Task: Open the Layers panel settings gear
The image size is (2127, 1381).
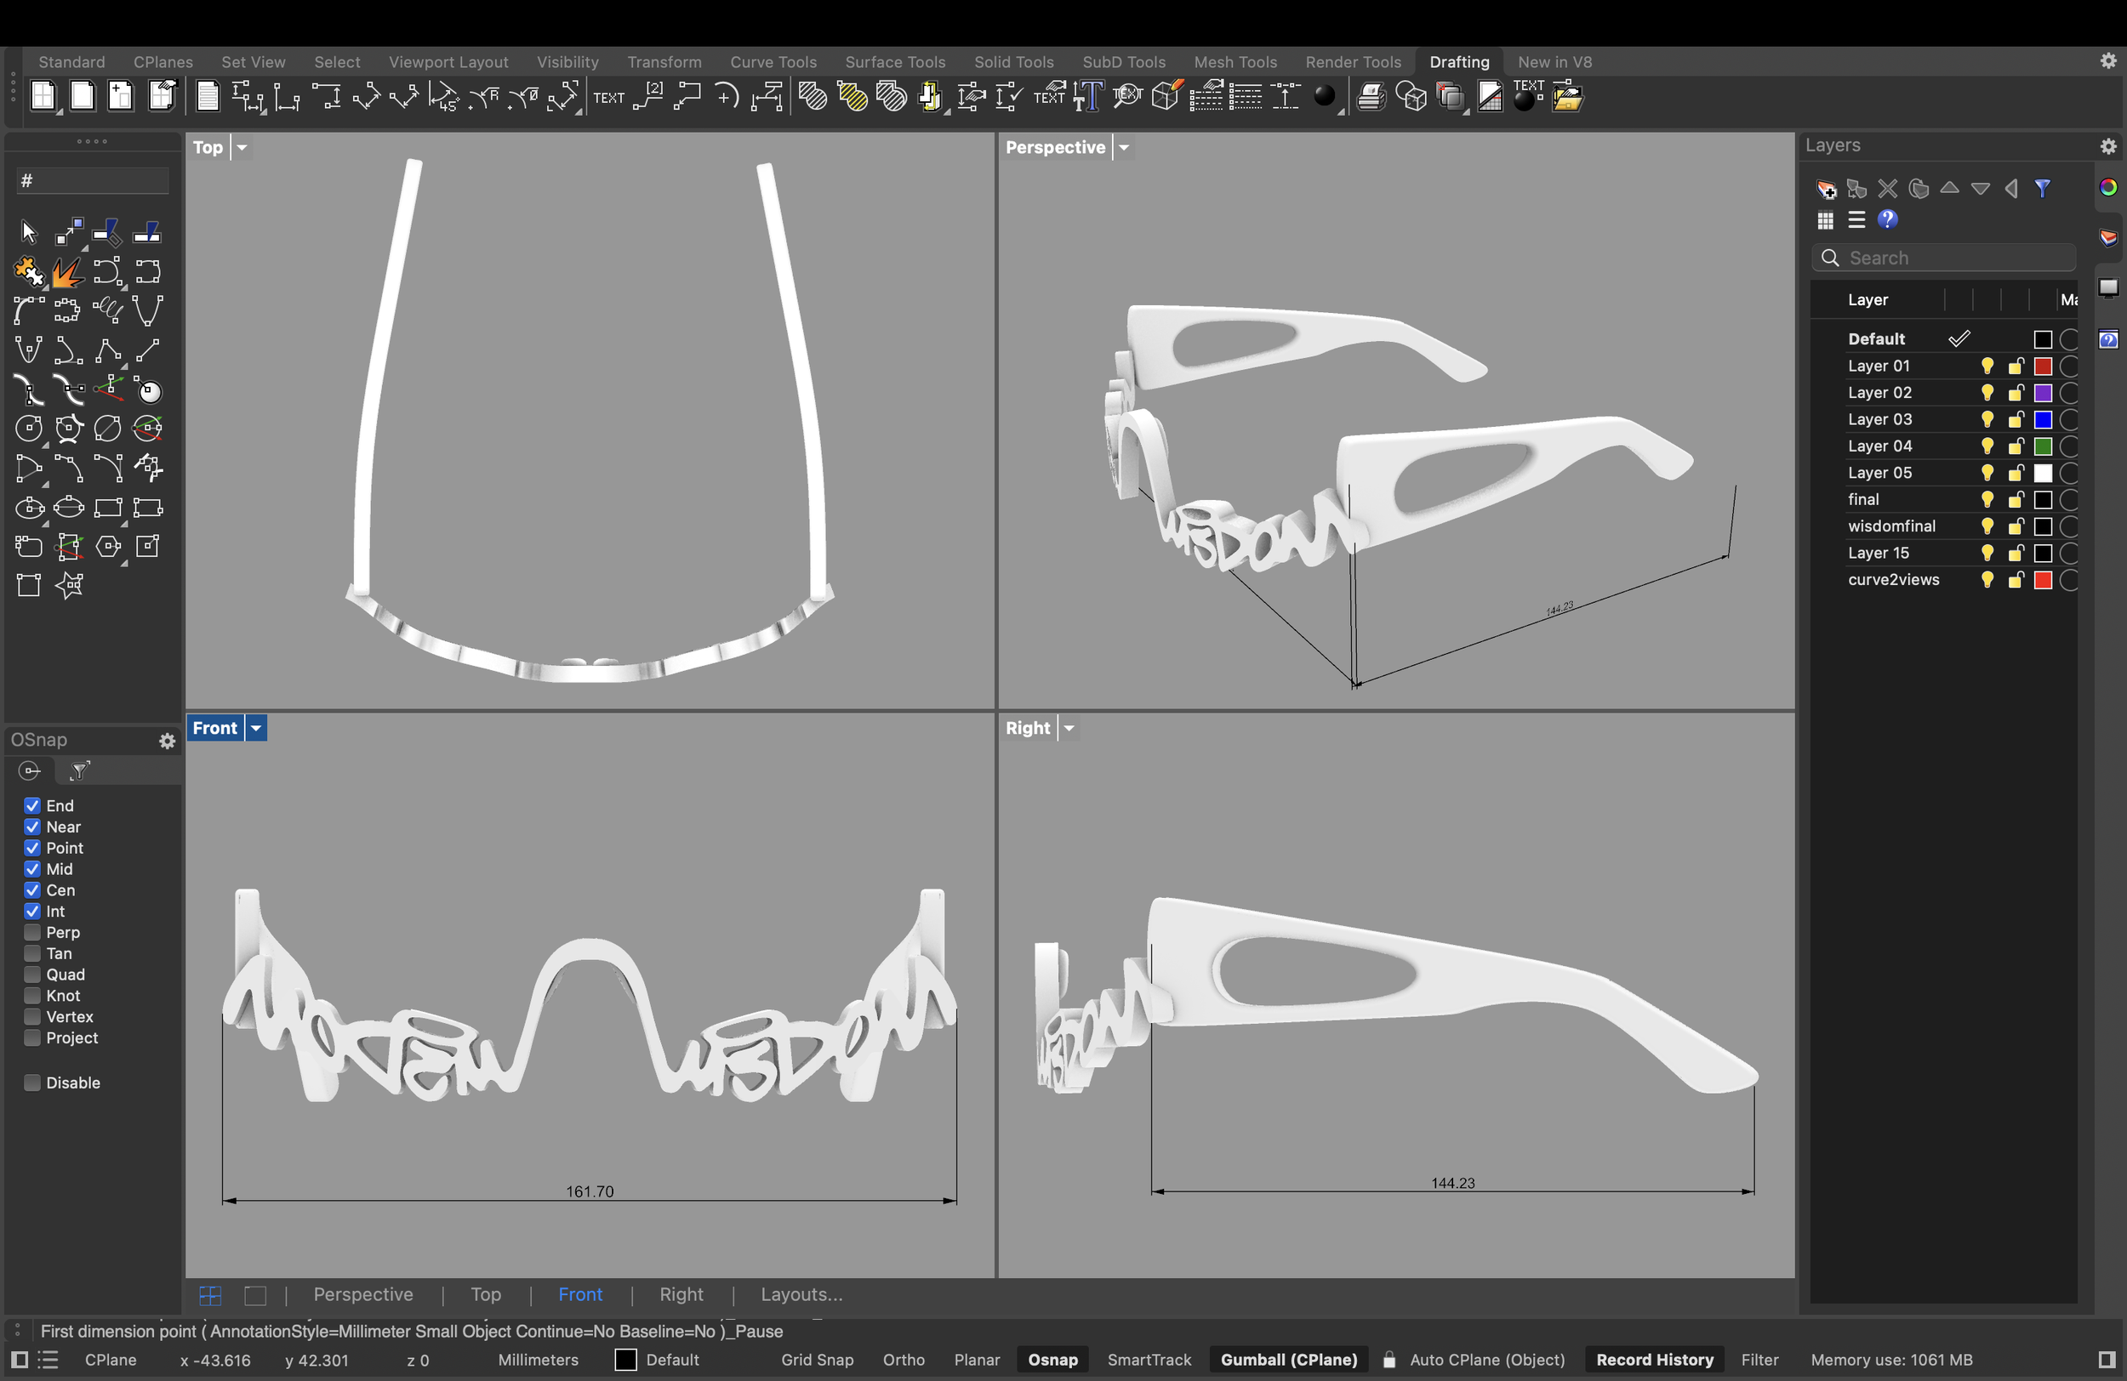Action: tap(2108, 145)
